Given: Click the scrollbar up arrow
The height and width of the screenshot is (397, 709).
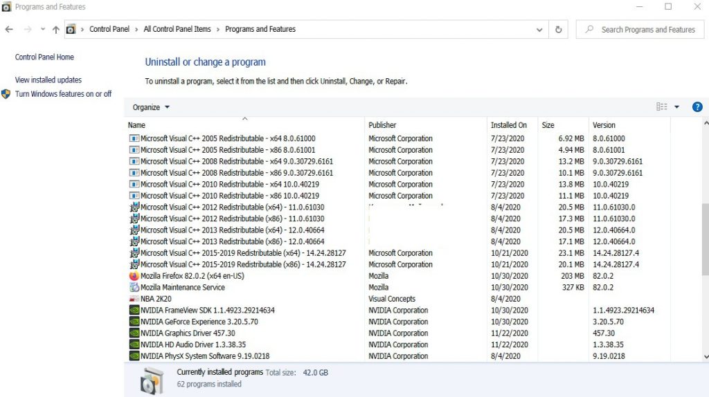Looking at the screenshot, I should (x=706, y=122).
